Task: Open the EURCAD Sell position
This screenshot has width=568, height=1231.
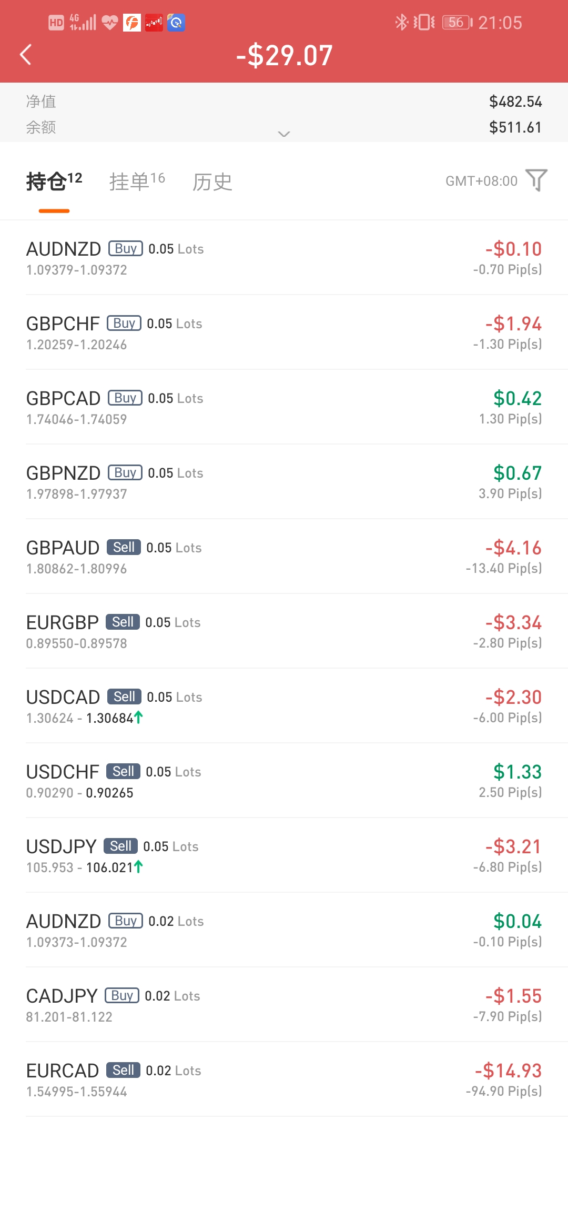Action: point(284,1079)
